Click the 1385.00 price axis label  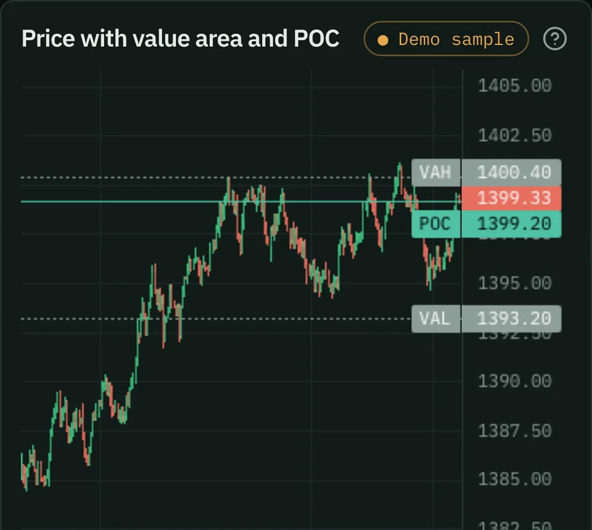515,480
